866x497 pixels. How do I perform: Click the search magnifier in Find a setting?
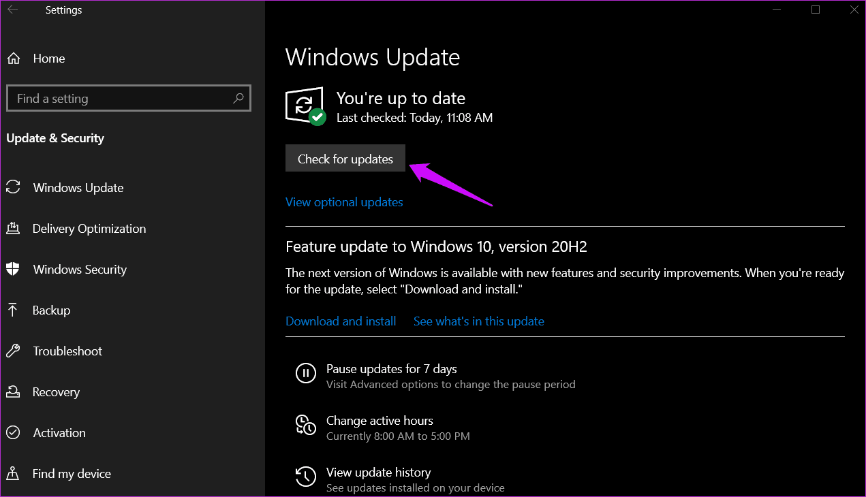tap(238, 98)
